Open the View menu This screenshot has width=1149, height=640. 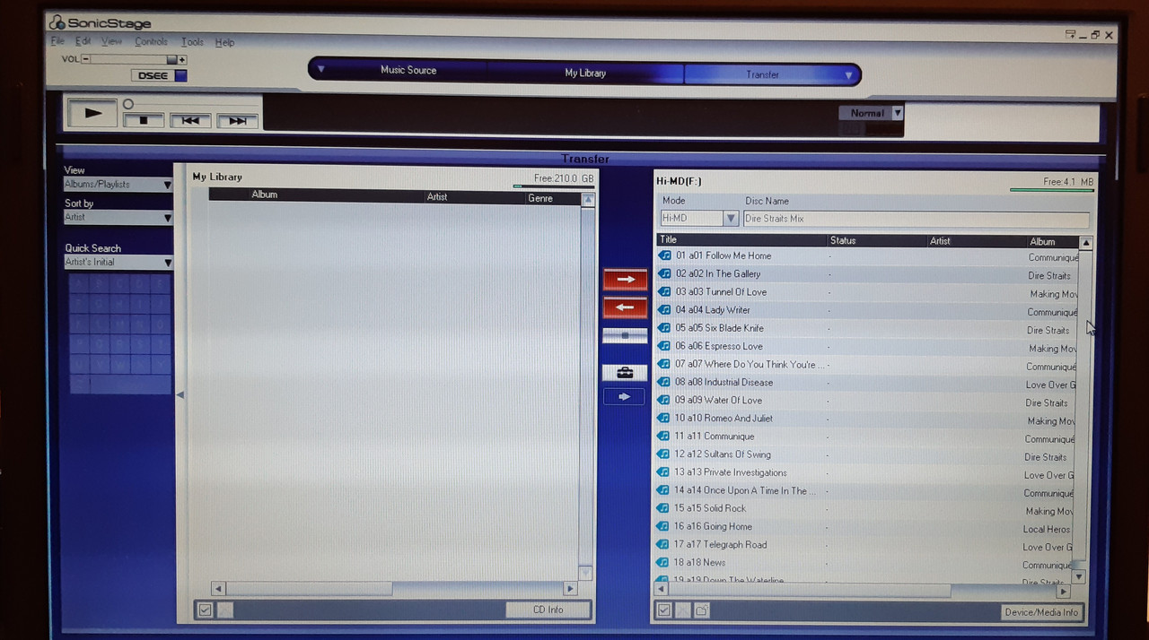point(111,41)
